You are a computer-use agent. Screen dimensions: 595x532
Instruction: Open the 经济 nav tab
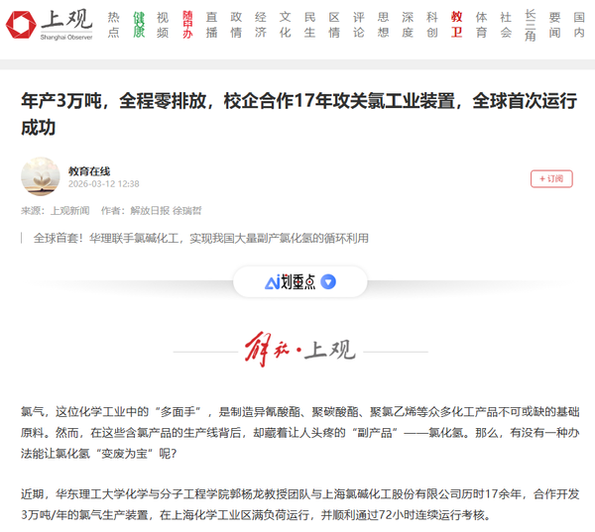tap(261, 25)
